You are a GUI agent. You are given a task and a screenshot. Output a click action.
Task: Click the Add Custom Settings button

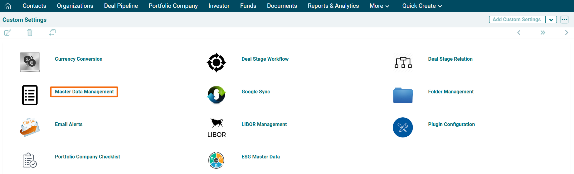pos(517,20)
